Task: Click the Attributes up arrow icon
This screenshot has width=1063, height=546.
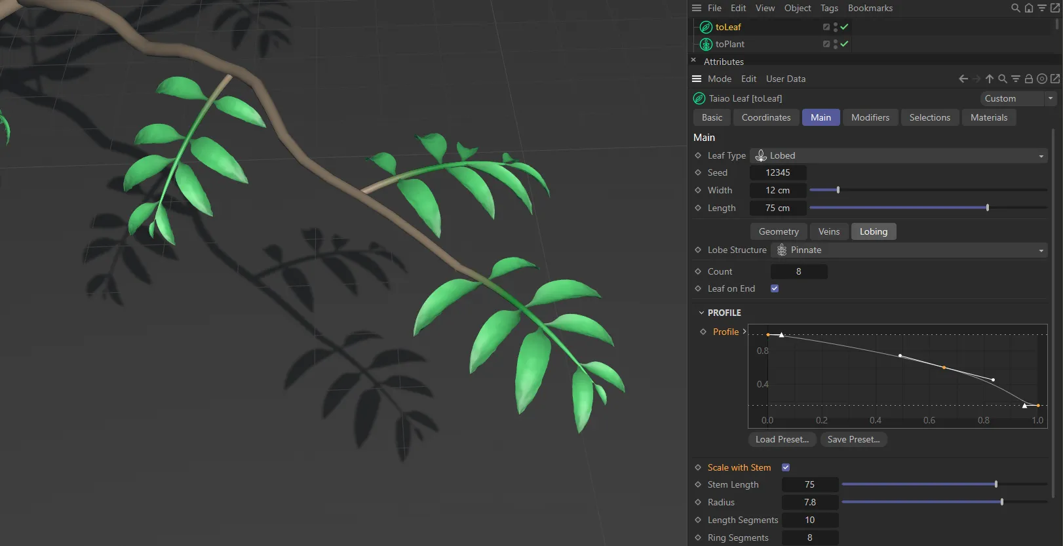Action: (x=990, y=79)
